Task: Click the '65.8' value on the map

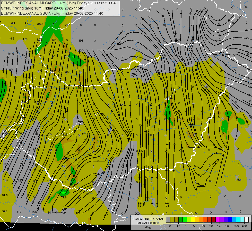Action: [53, 71]
